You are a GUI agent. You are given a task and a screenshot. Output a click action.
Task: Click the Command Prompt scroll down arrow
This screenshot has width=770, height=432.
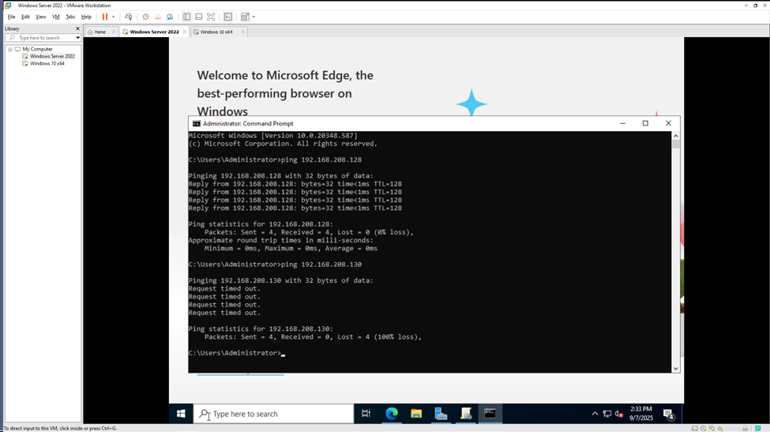[676, 368]
